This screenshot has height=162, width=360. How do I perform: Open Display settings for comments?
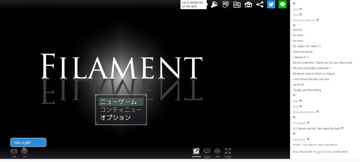point(207,151)
